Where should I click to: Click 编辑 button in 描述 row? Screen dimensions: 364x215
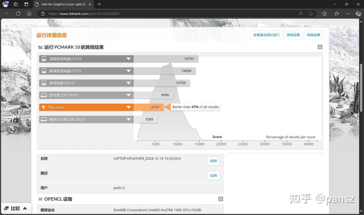click(214, 175)
